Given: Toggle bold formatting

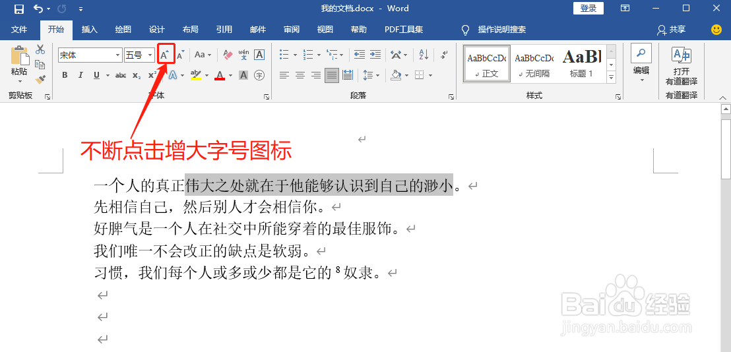Looking at the screenshot, I should pos(65,75).
